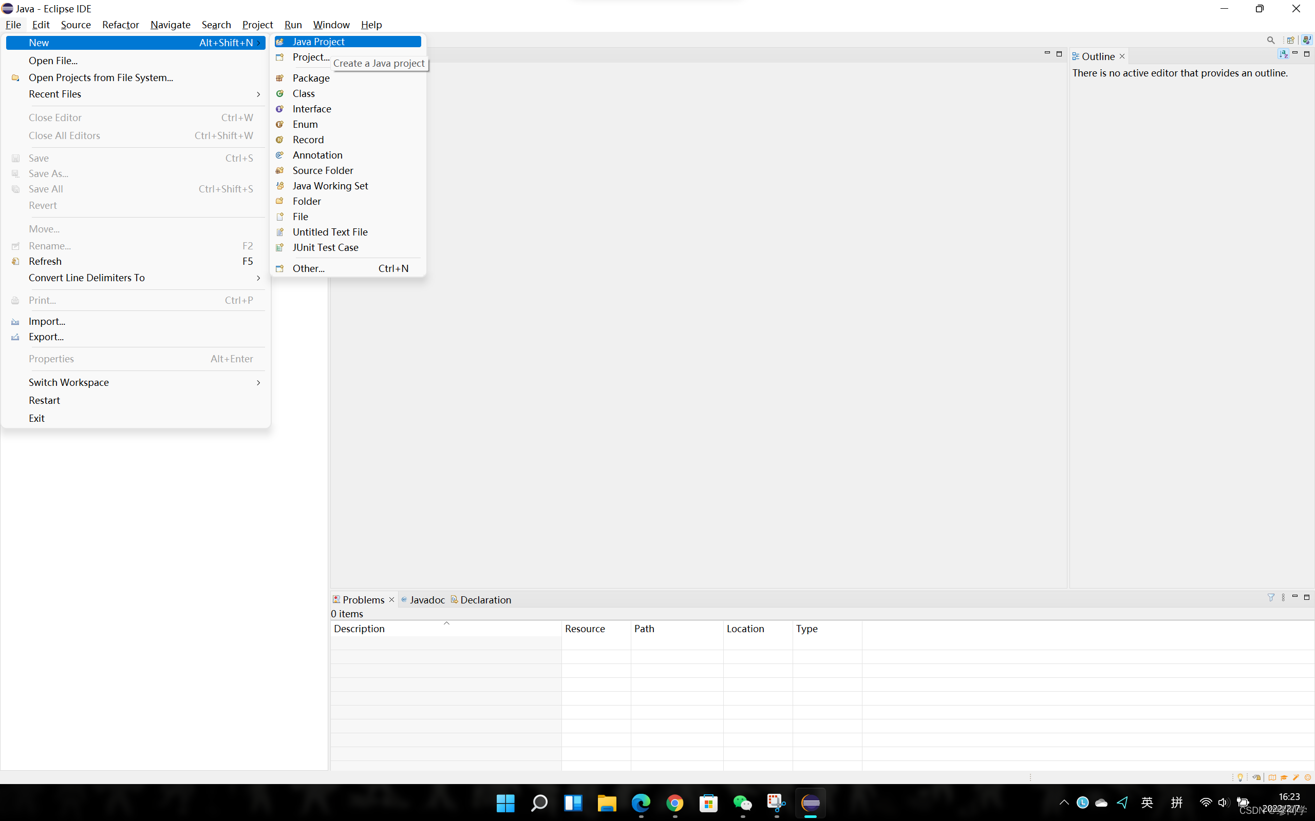Image resolution: width=1315 pixels, height=821 pixels.
Task: Click the Samples wand icon in status bar
Action: point(1295,777)
